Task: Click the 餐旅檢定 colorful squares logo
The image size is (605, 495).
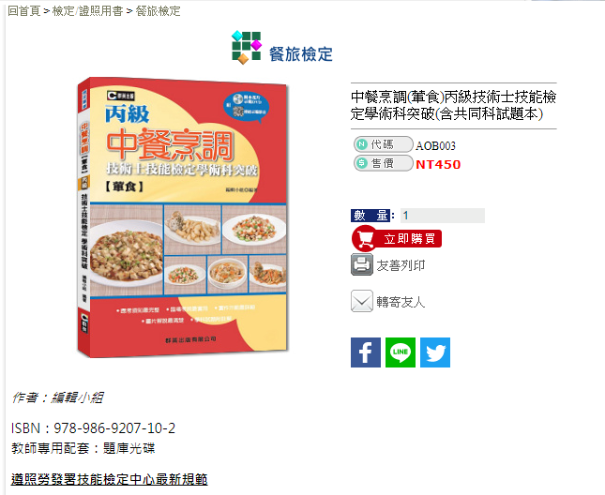Action: coord(247,48)
